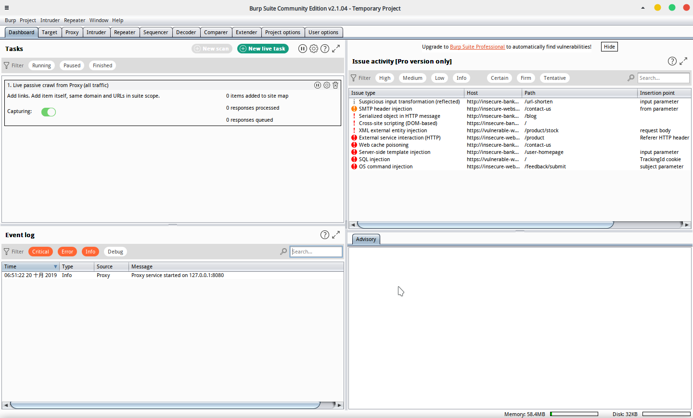Open Event log help icon

point(325,235)
